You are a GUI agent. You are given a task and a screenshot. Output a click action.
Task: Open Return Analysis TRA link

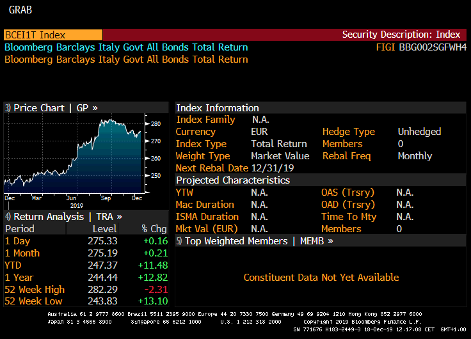point(63,216)
